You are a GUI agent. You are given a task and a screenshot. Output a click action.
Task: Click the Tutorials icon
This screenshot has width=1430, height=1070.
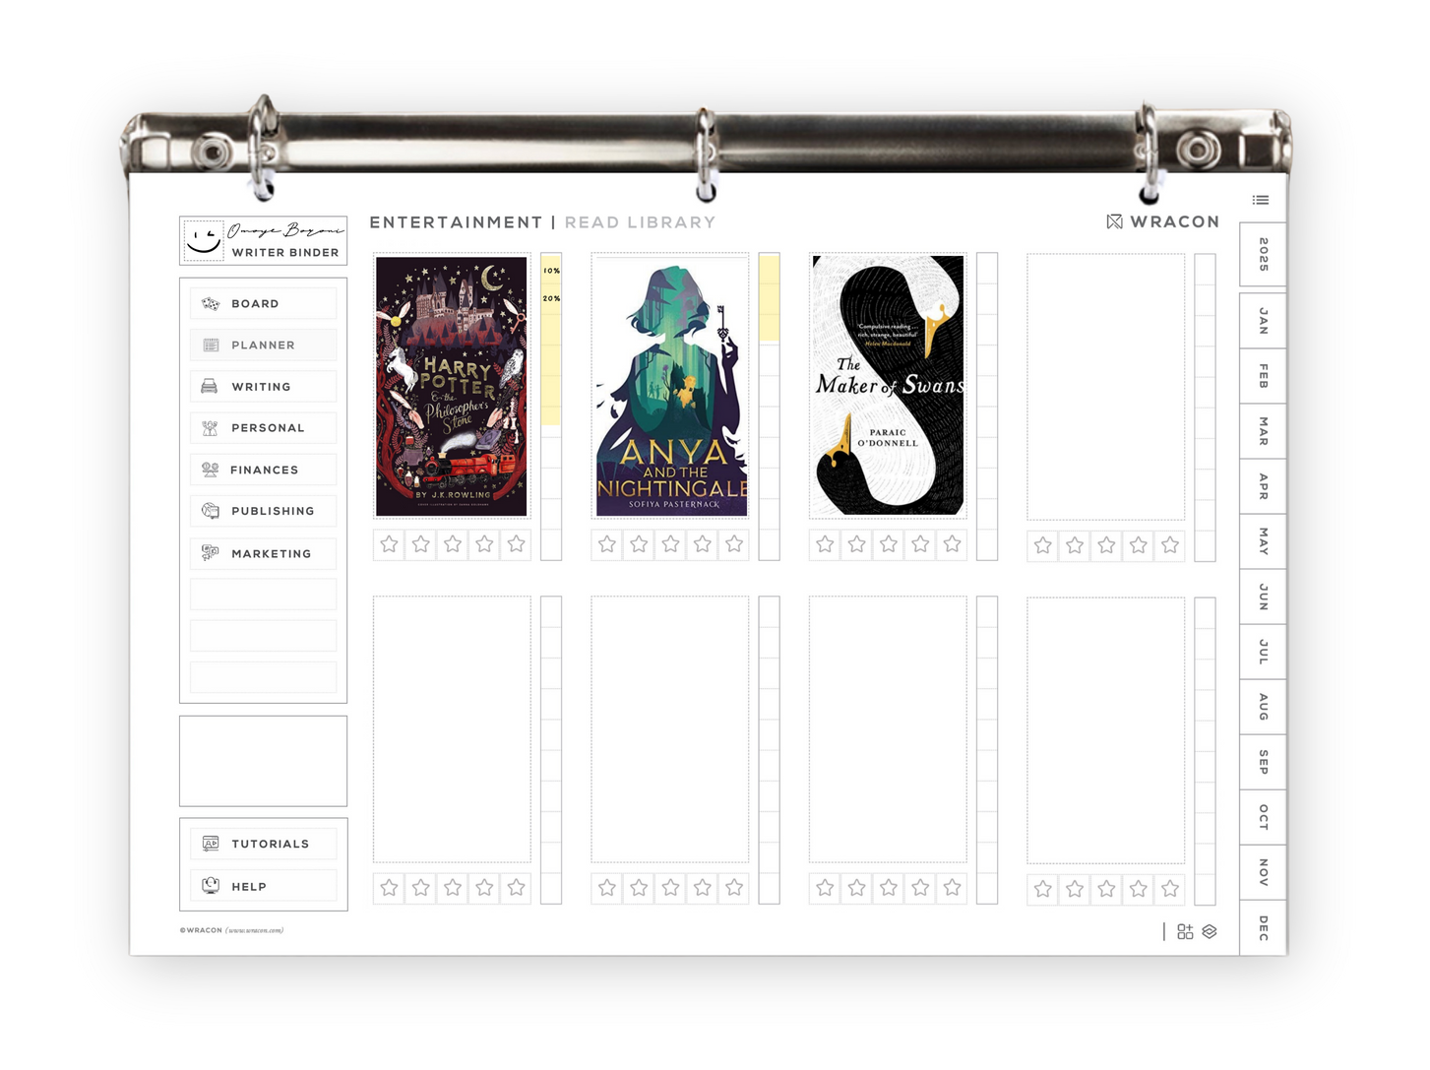211,844
